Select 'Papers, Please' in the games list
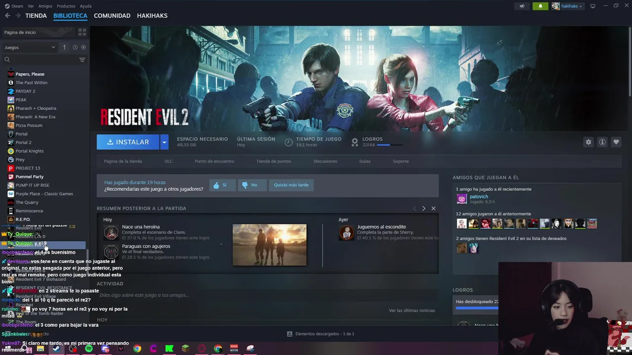Viewport: 632px width, 355px height. point(30,74)
